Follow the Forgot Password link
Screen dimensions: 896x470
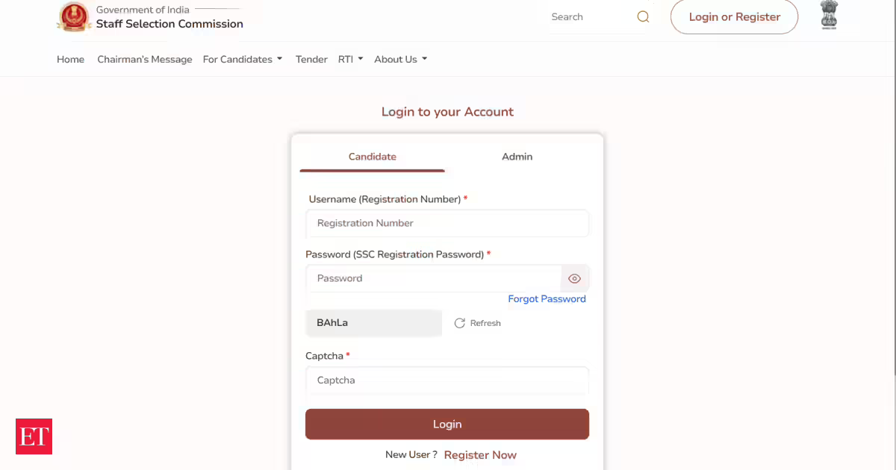547,299
